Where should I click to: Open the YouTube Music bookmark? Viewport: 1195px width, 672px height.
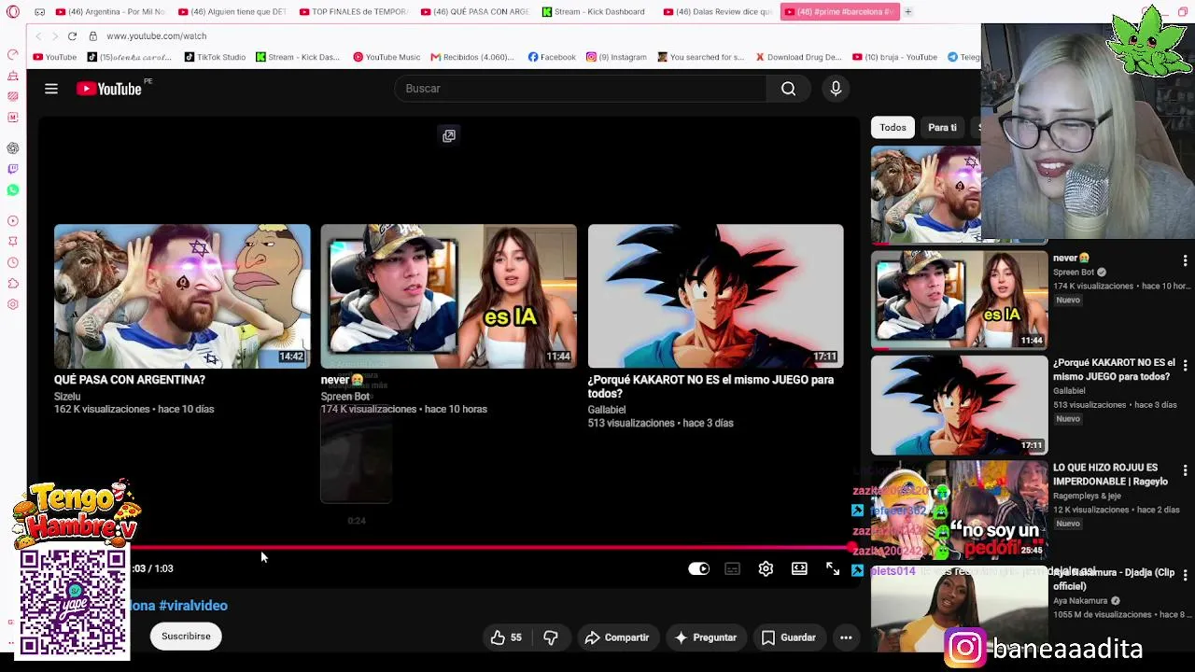coord(387,57)
